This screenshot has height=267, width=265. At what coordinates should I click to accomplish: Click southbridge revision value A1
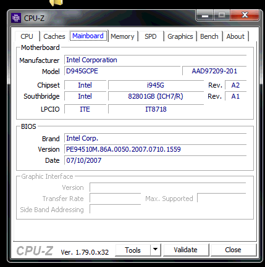click(235, 96)
